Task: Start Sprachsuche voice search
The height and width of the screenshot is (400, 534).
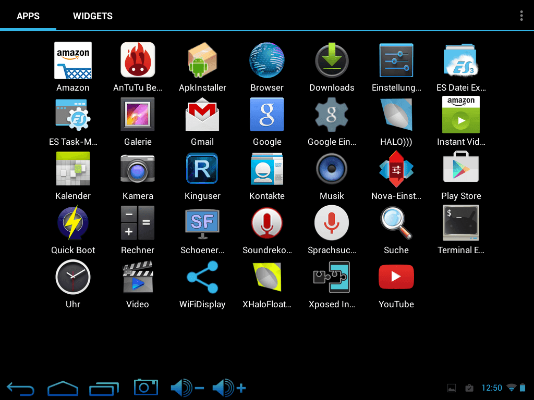Action: tap(332, 223)
